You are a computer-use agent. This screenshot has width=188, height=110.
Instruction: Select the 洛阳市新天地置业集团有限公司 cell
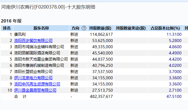(41, 59)
